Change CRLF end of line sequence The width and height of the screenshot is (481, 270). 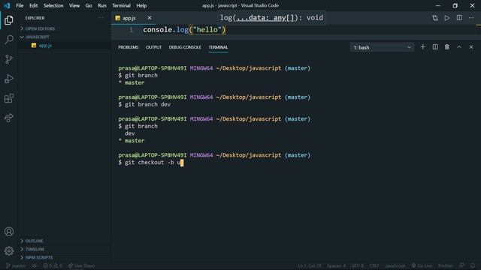point(374,265)
